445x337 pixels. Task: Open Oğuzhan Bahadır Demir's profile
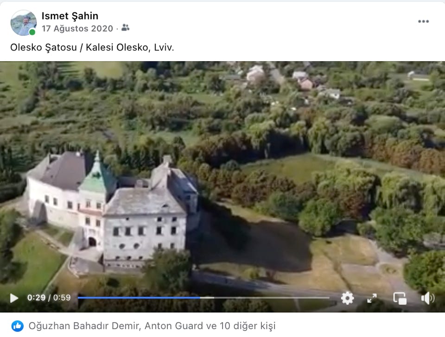[x=84, y=326]
